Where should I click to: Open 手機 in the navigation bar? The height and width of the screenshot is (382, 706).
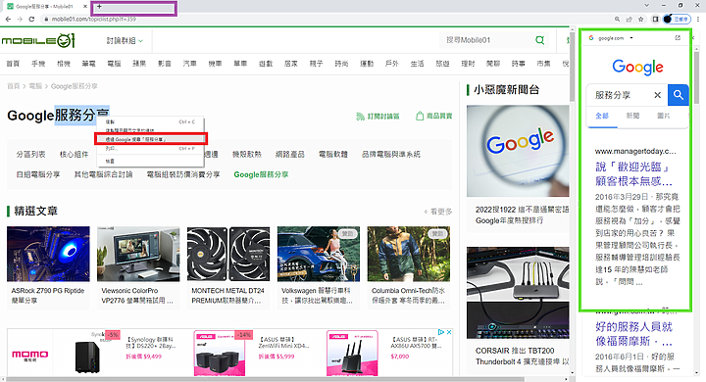pos(38,64)
